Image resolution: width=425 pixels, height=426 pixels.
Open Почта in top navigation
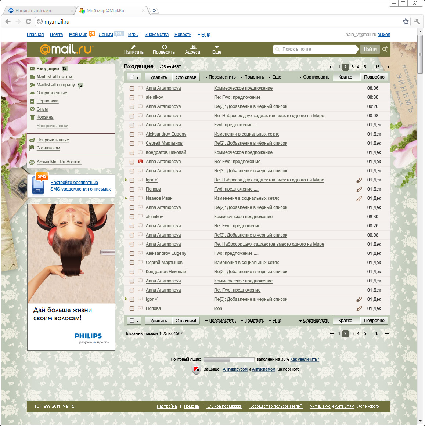(56, 35)
